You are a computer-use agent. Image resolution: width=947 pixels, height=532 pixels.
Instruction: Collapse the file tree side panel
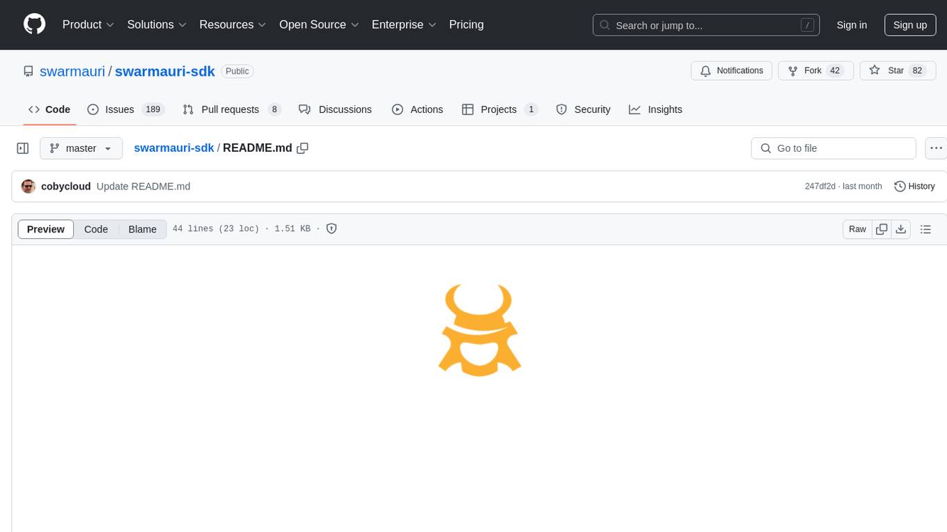click(23, 148)
